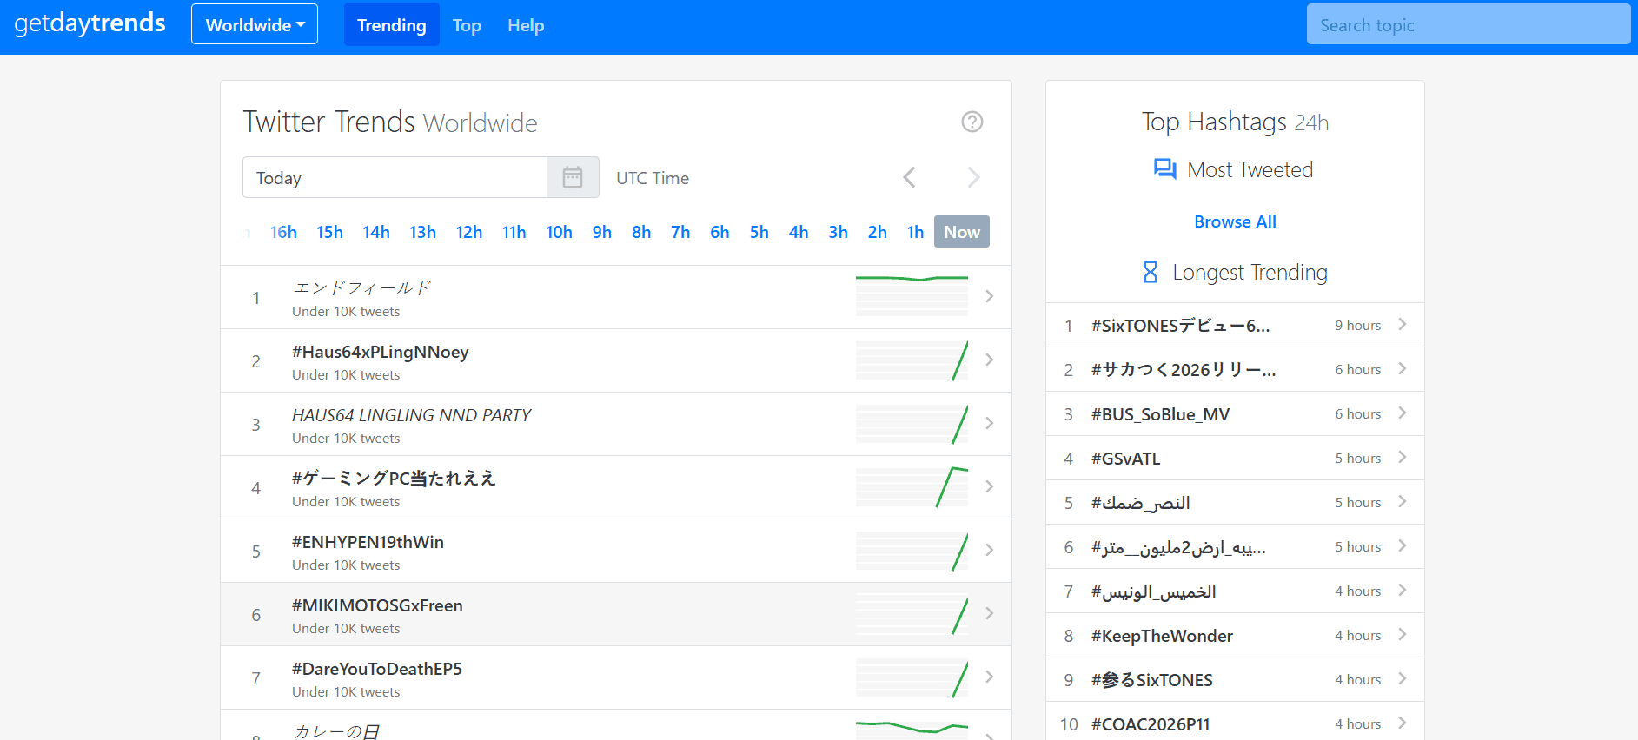Image resolution: width=1638 pixels, height=740 pixels.
Task: Open the Most Tweeted section
Action: tap(1234, 169)
